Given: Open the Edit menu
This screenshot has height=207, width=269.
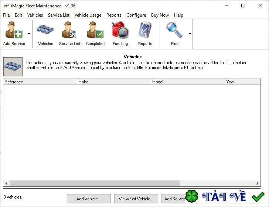Looking at the screenshot, I should (x=18, y=15).
